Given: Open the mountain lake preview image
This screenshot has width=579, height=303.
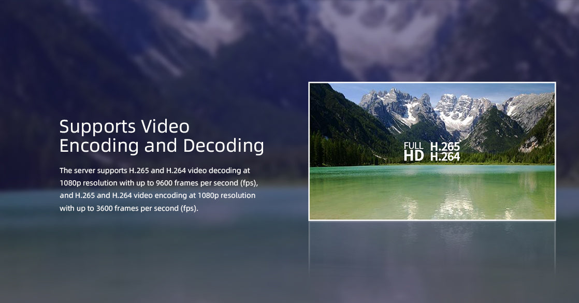Looking at the screenshot, I should pyautogui.click(x=432, y=151).
